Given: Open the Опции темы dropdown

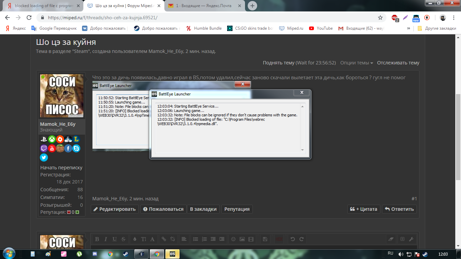Looking at the screenshot, I should pos(356,63).
